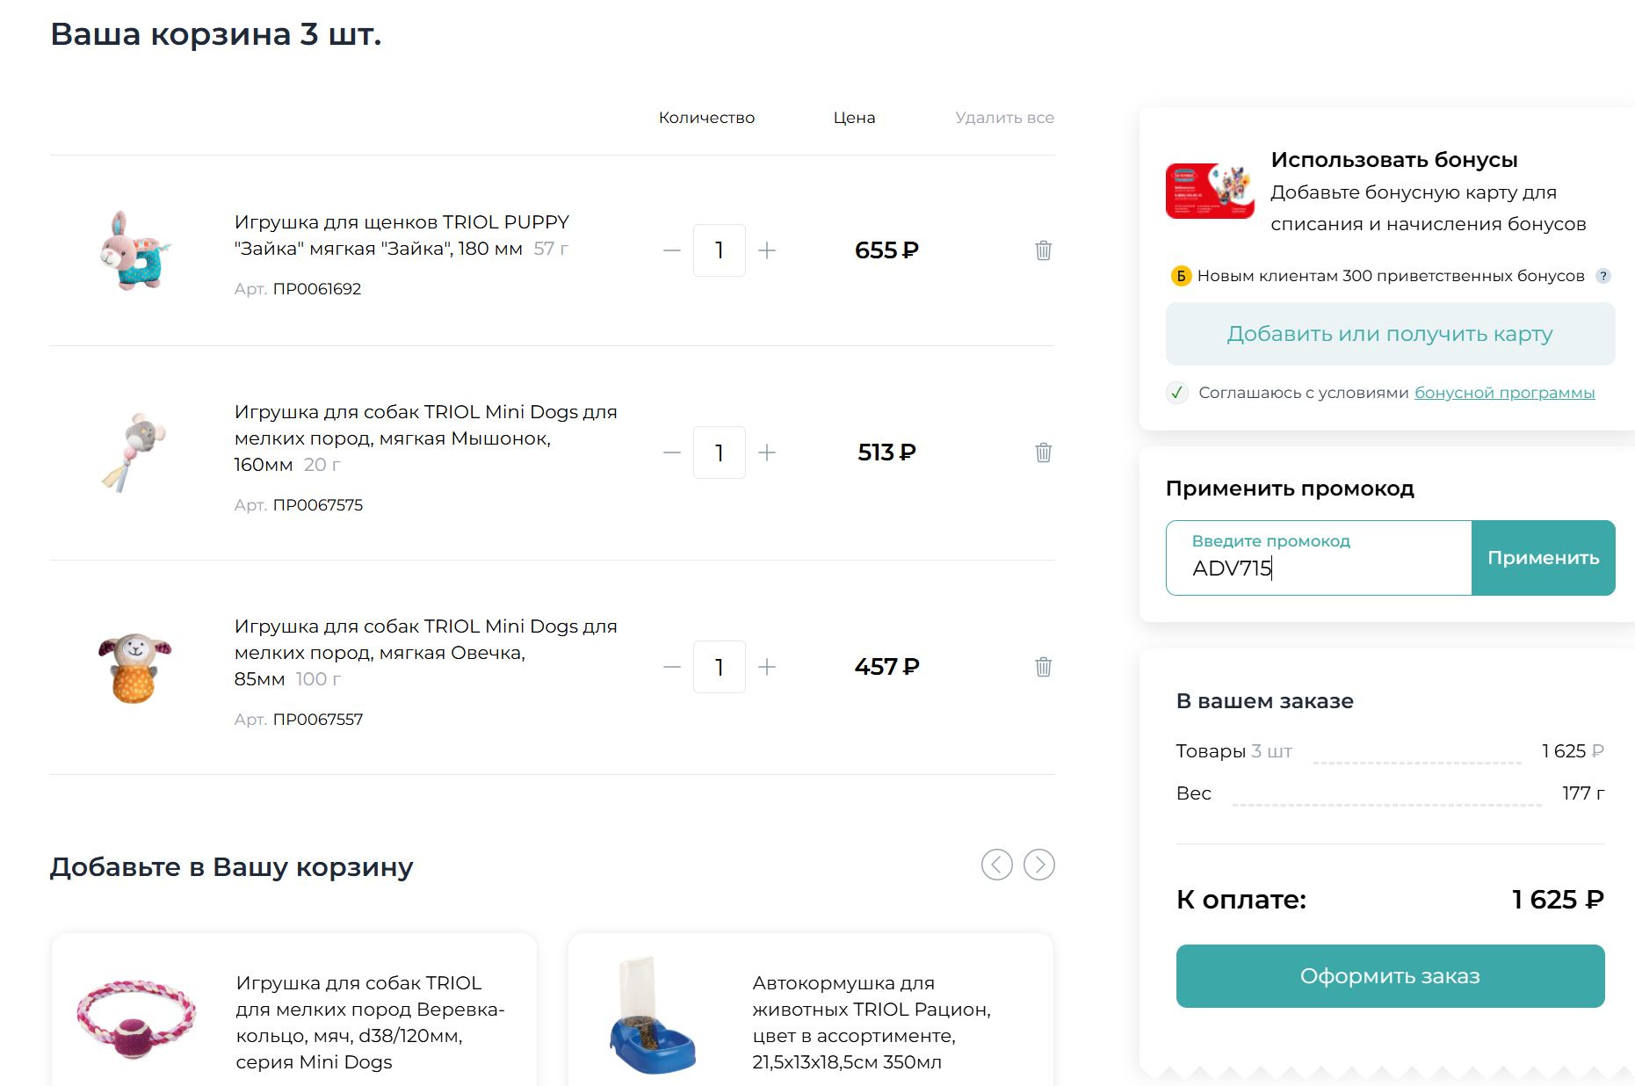The width and height of the screenshot is (1635, 1086).
Task: Click Добавить или получить карту button
Action: click(1390, 334)
